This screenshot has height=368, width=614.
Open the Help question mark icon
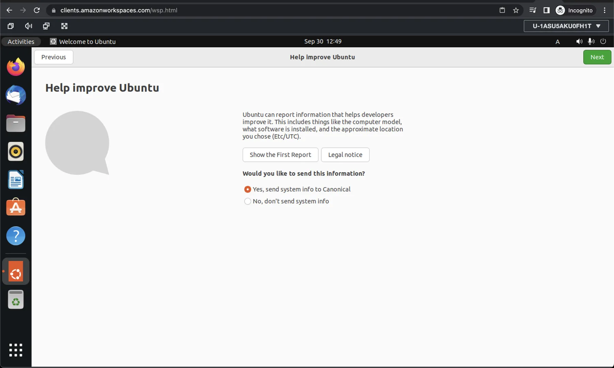[x=16, y=236]
